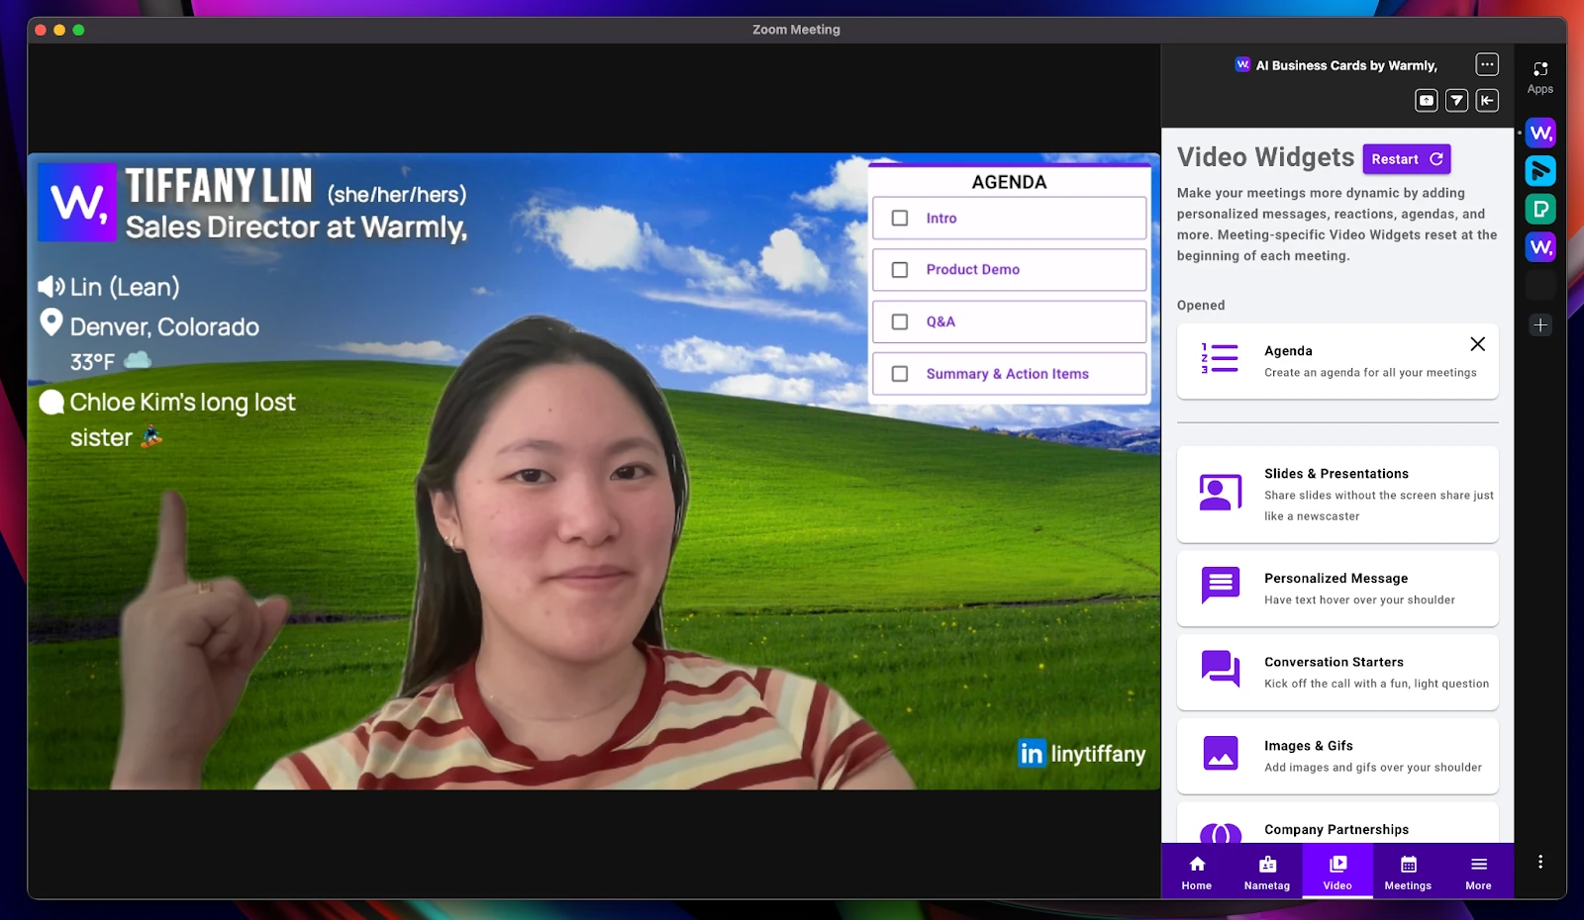Click the Personalized Message chat icon

coord(1221,585)
